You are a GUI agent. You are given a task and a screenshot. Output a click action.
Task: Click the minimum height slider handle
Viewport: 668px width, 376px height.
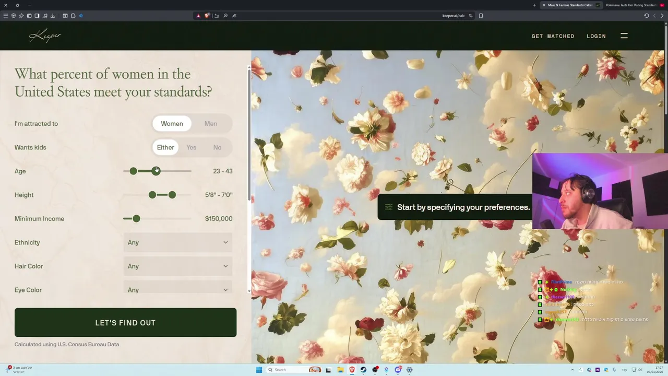(x=152, y=195)
